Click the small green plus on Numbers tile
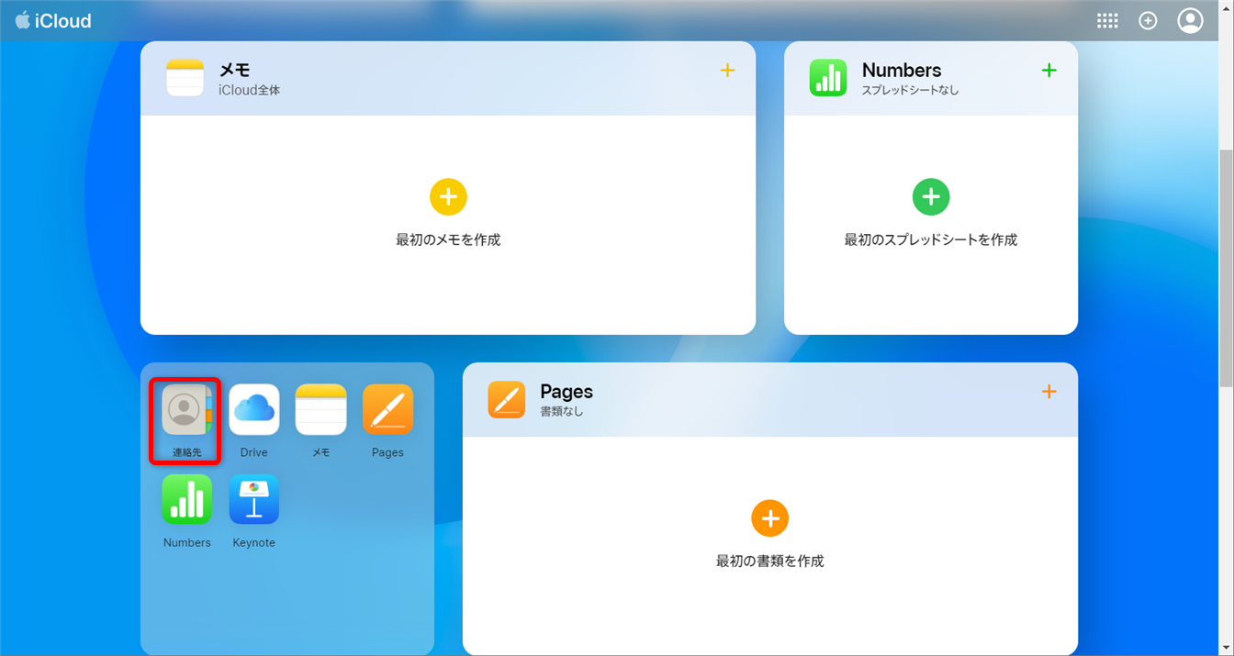Viewport: 1234px width, 656px height. pos(1049,71)
